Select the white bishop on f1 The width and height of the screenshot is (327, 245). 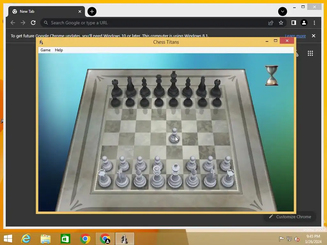193,179
